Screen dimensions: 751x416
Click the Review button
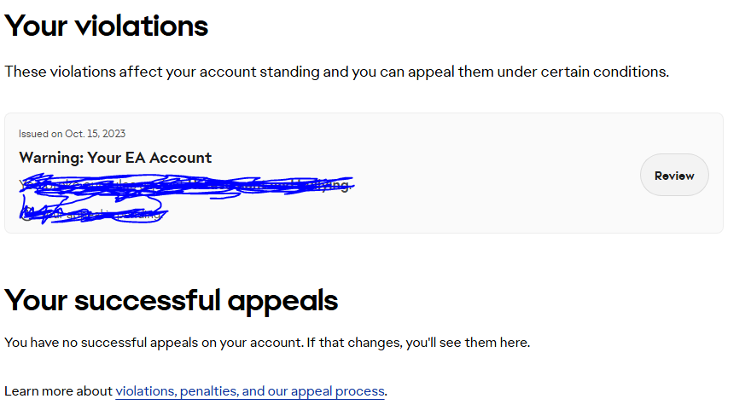(x=674, y=176)
